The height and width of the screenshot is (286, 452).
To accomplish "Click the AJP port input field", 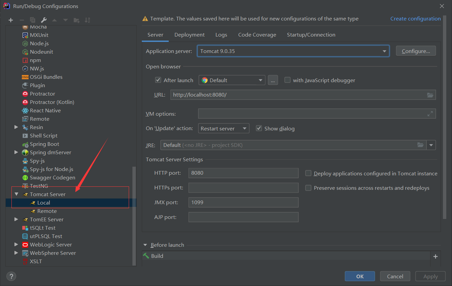I will (243, 217).
